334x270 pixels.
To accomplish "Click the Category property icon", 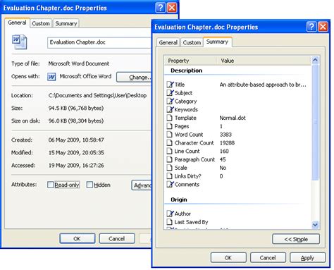I will pyautogui.click(x=170, y=102).
